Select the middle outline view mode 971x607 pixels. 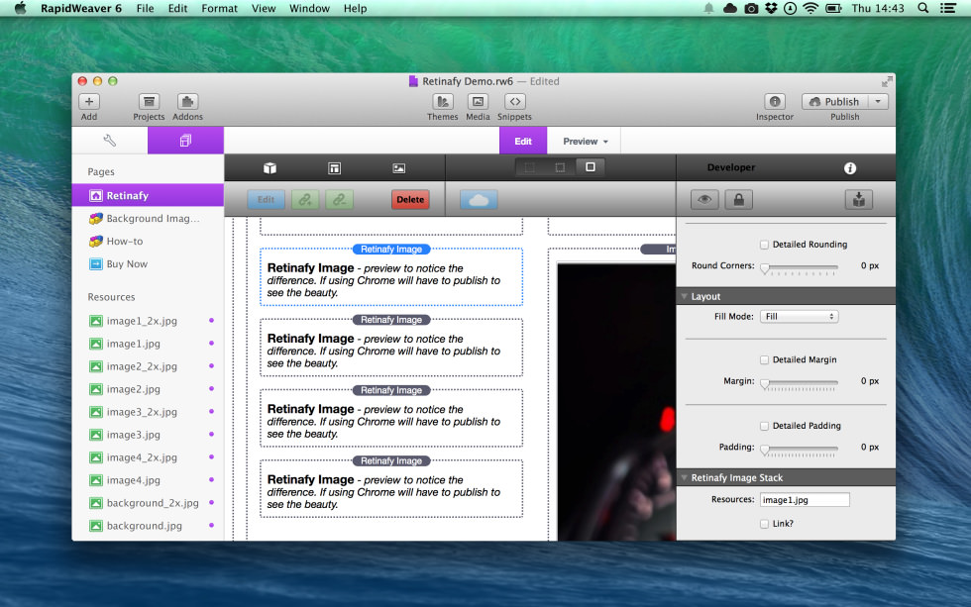(560, 167)
